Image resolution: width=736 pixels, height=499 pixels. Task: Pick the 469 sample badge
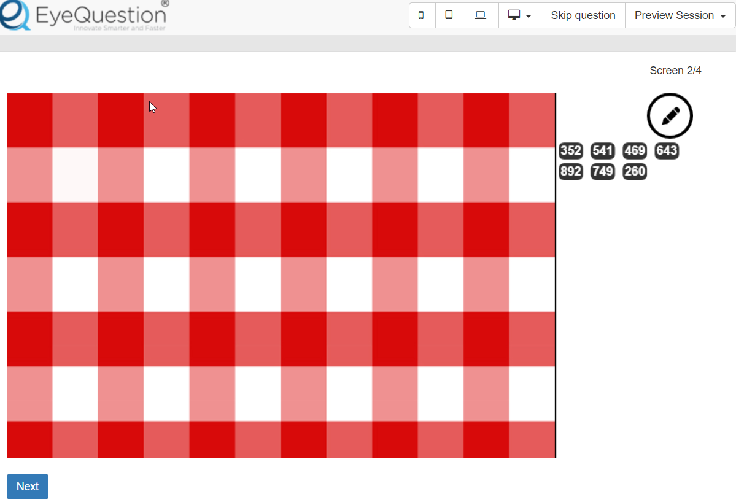(635, 151)
